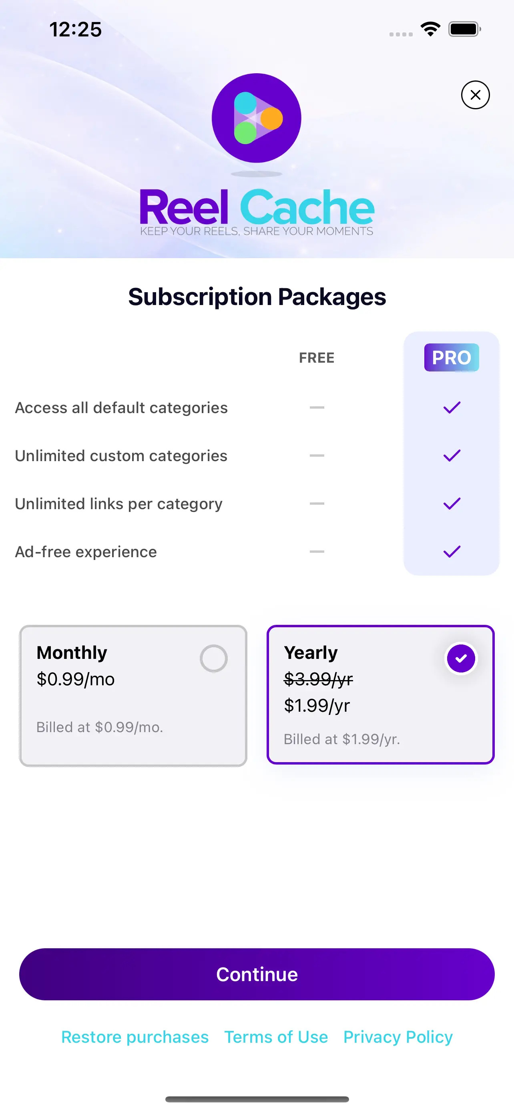The width and height of the screenshot is (514, 1112).
Task: Click PRO checkmark for unlimited custom categories
Action: click(452, 456)
